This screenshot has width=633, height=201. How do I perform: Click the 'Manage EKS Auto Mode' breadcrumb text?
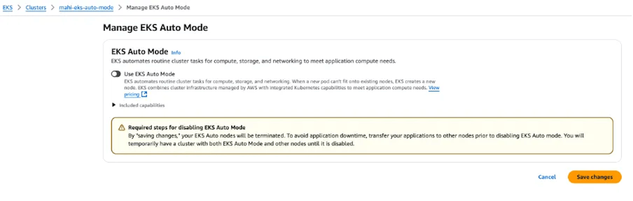click(x=158, y=7)
